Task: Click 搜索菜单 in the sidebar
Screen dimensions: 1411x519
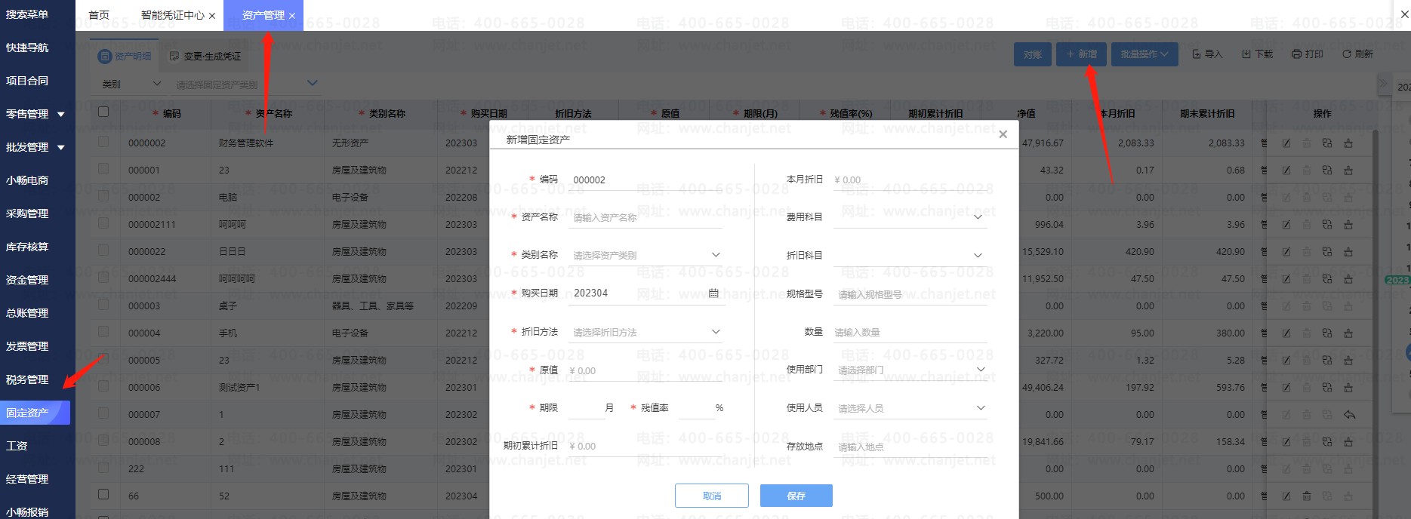Action: coord(28,14)
